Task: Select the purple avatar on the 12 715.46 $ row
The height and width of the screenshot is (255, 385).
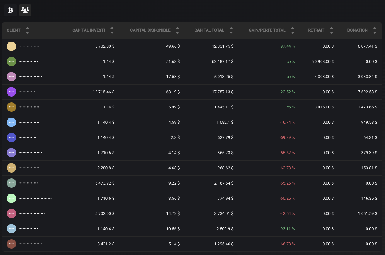Action: coord(11,92)
